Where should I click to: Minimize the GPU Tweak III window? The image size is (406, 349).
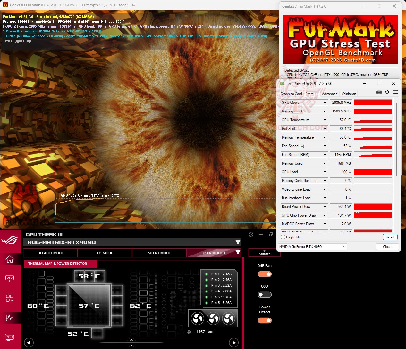coord(261,234)
